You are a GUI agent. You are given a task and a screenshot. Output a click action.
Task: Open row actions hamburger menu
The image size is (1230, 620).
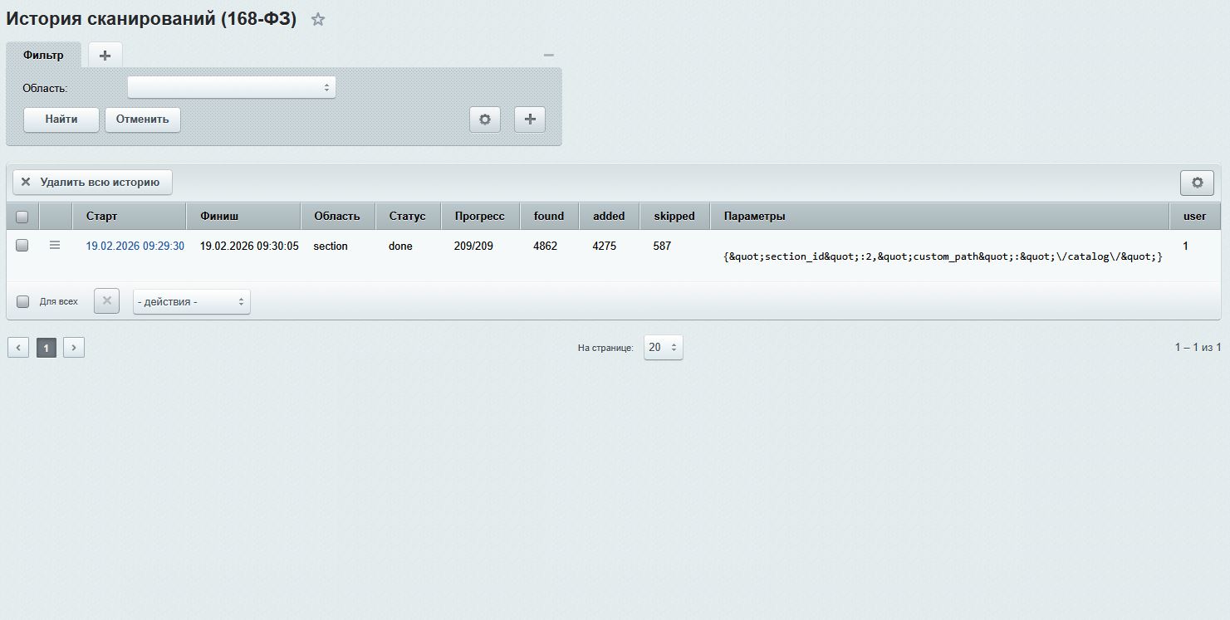55,246
